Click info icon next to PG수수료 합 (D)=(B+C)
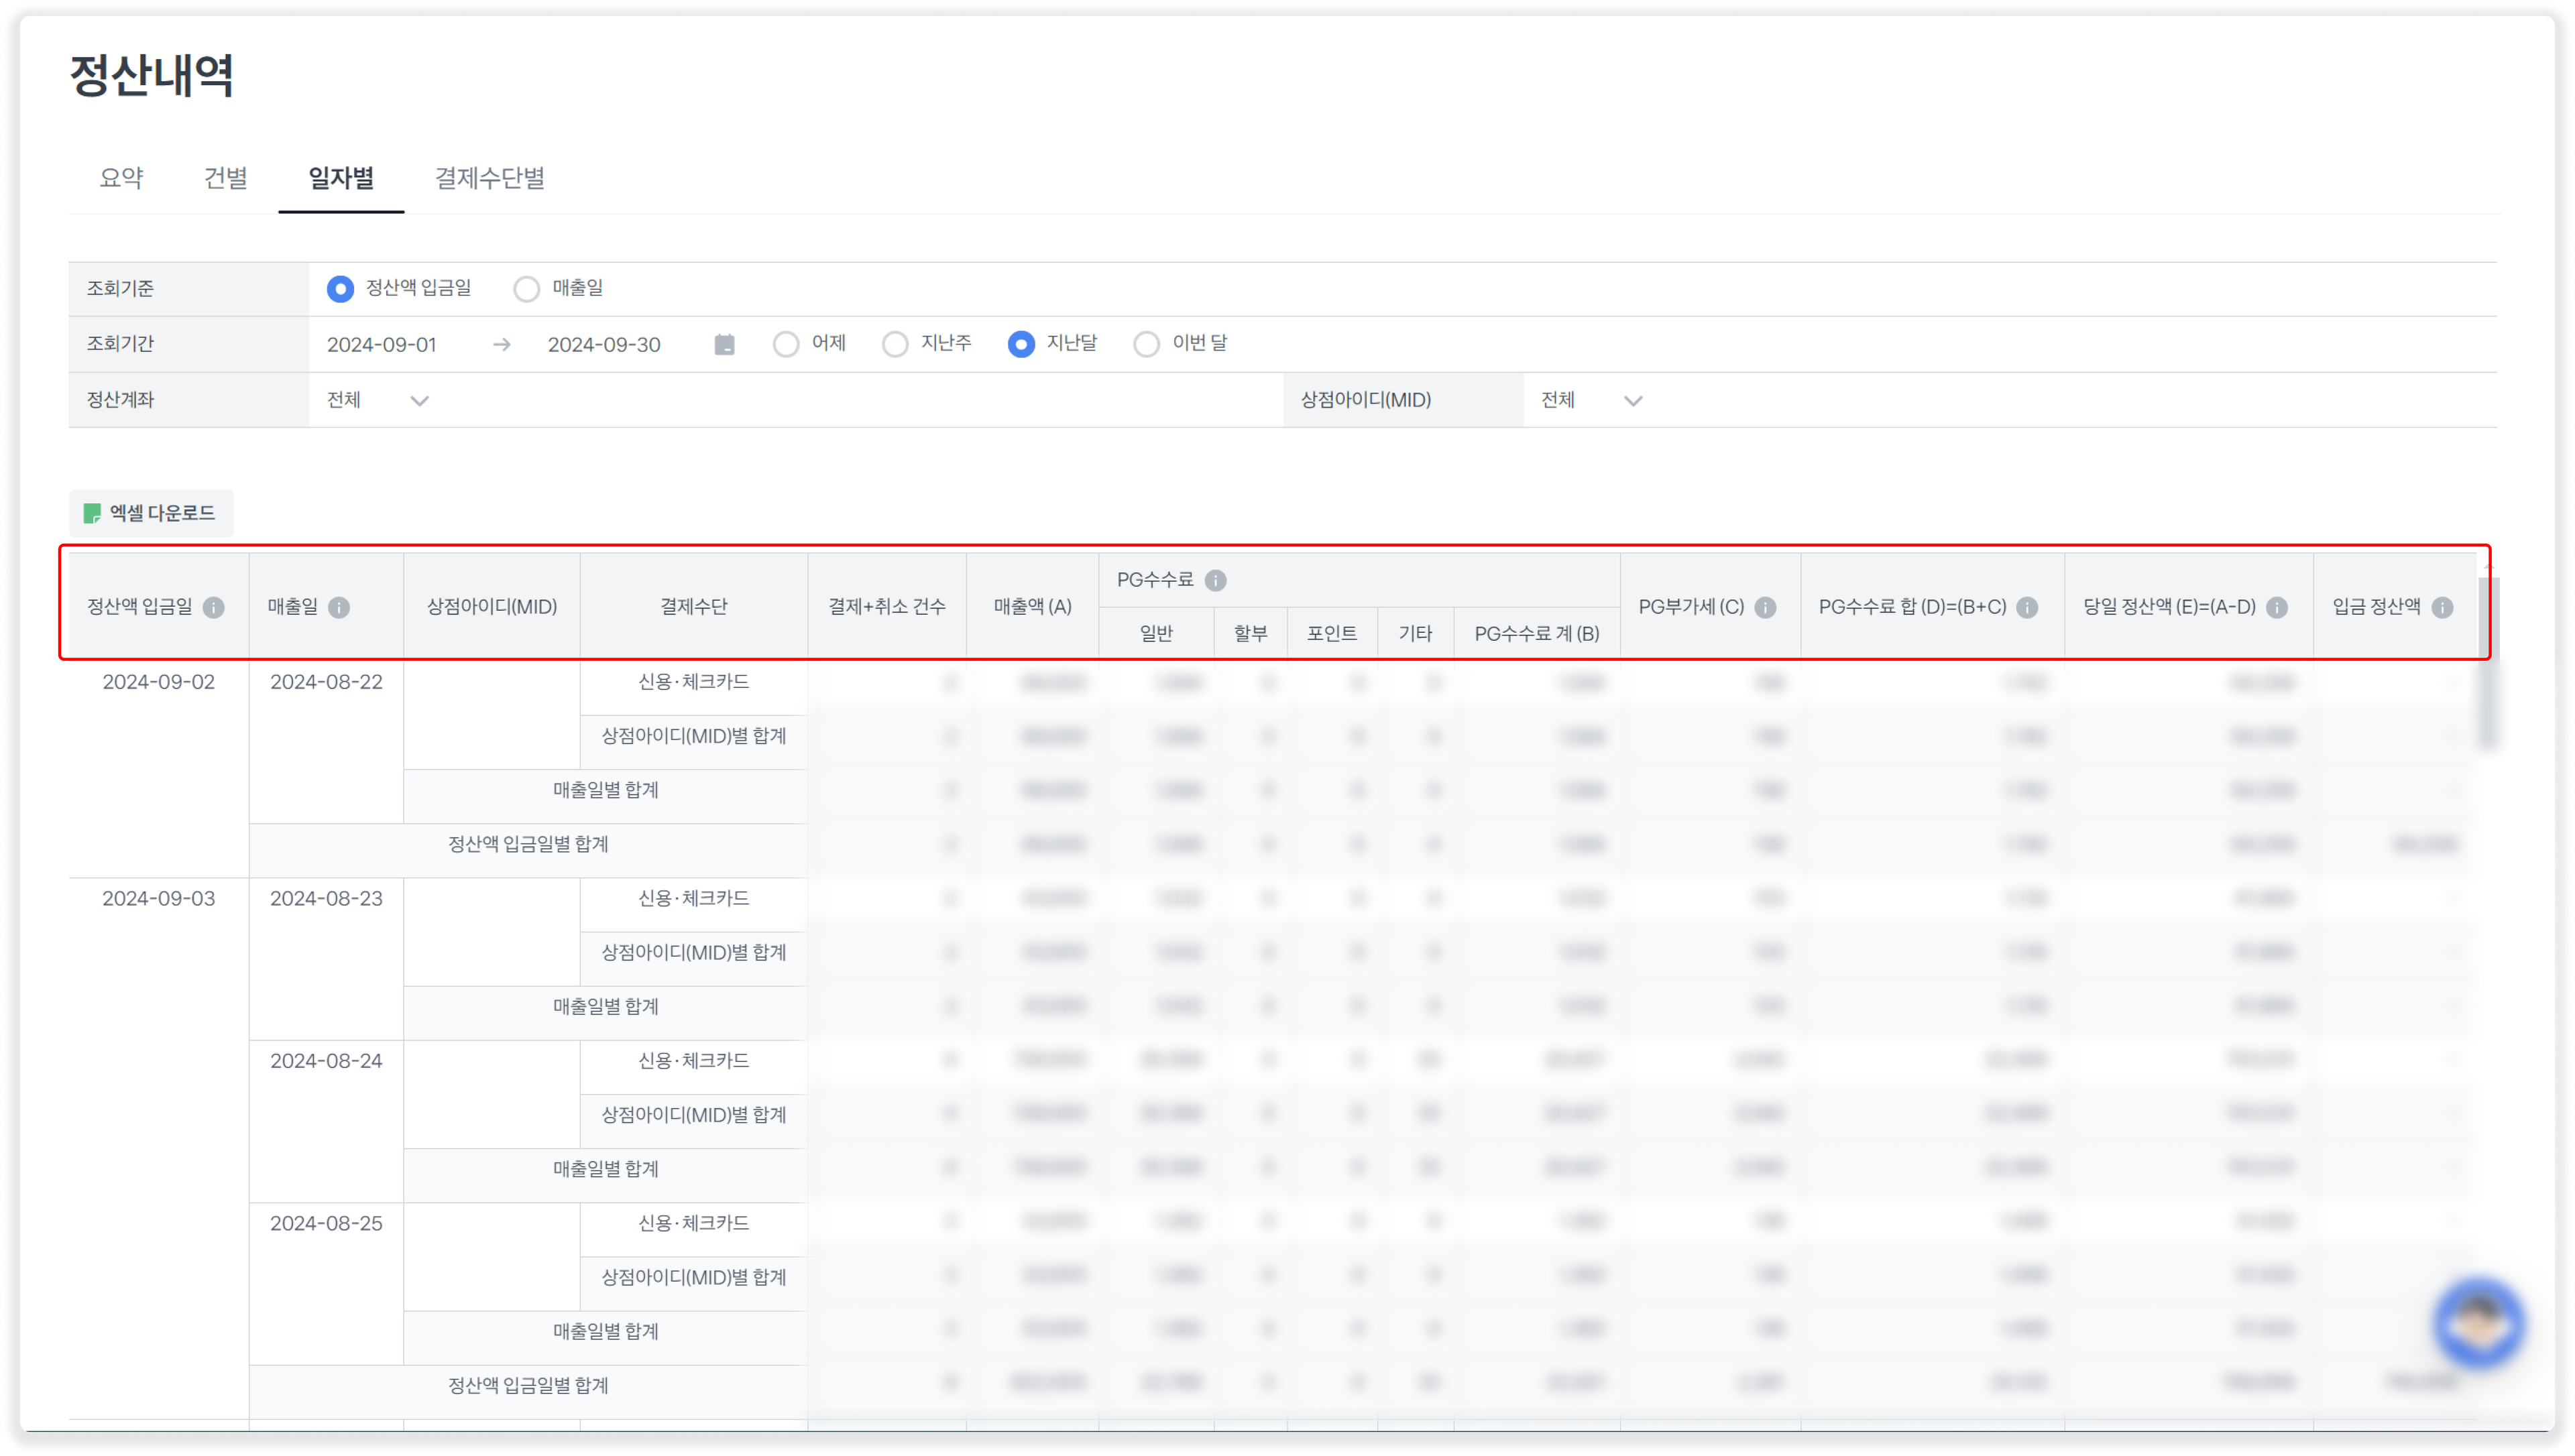The height and width of the screenshot is (1456, 2575). point(2027,607)
